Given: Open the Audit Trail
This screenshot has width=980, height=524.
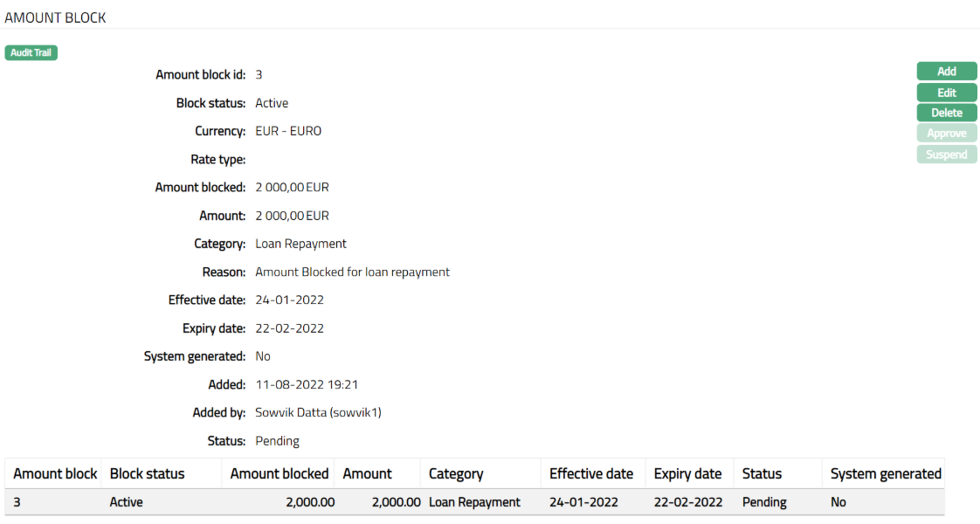Looking at the screenshot, I should point(31,53).
